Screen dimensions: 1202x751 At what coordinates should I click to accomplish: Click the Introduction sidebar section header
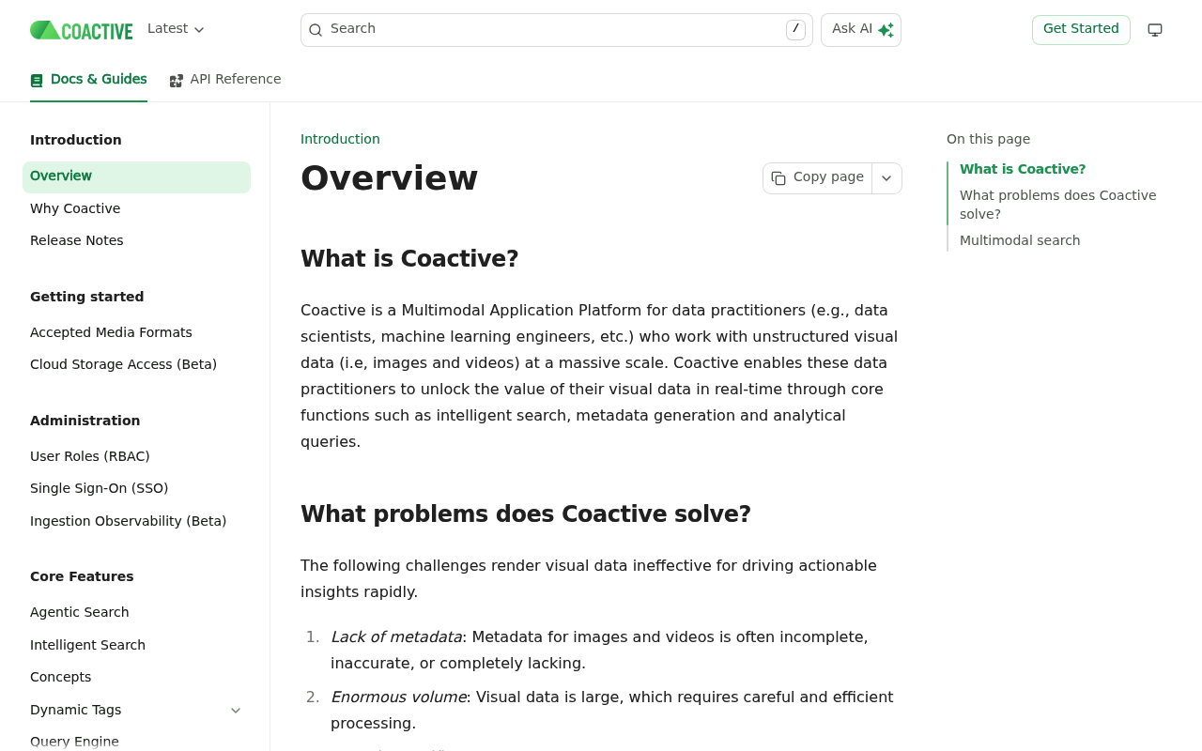pos(76,141)
